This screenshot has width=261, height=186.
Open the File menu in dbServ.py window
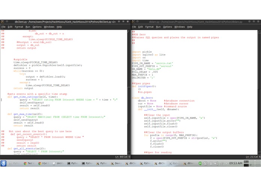coord(134,27)
